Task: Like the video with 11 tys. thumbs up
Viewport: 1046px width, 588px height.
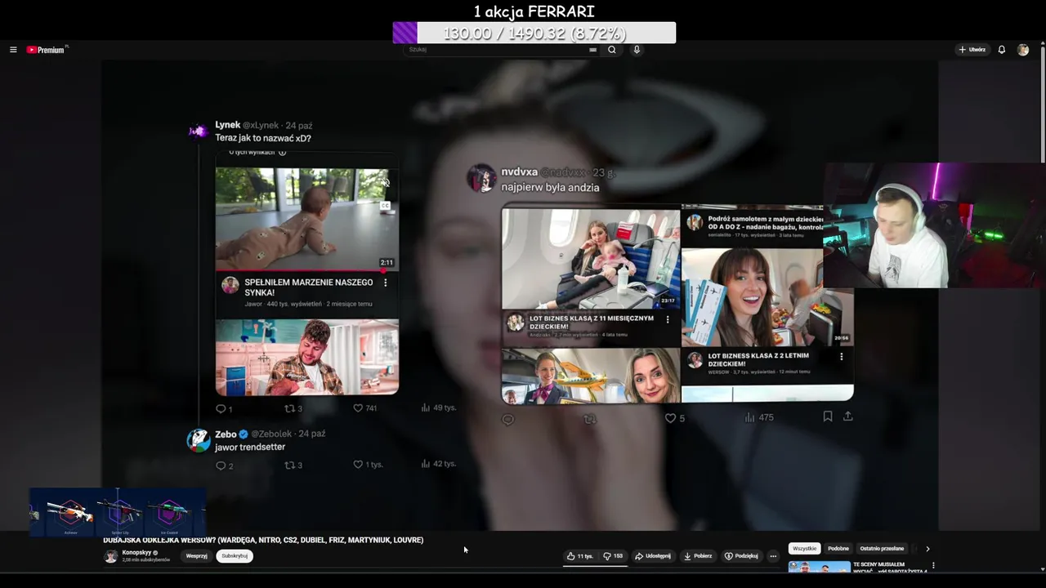Action: coord(580,556)
